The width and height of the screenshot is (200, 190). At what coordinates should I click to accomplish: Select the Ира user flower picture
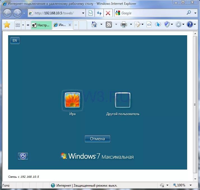coord(72,100)
